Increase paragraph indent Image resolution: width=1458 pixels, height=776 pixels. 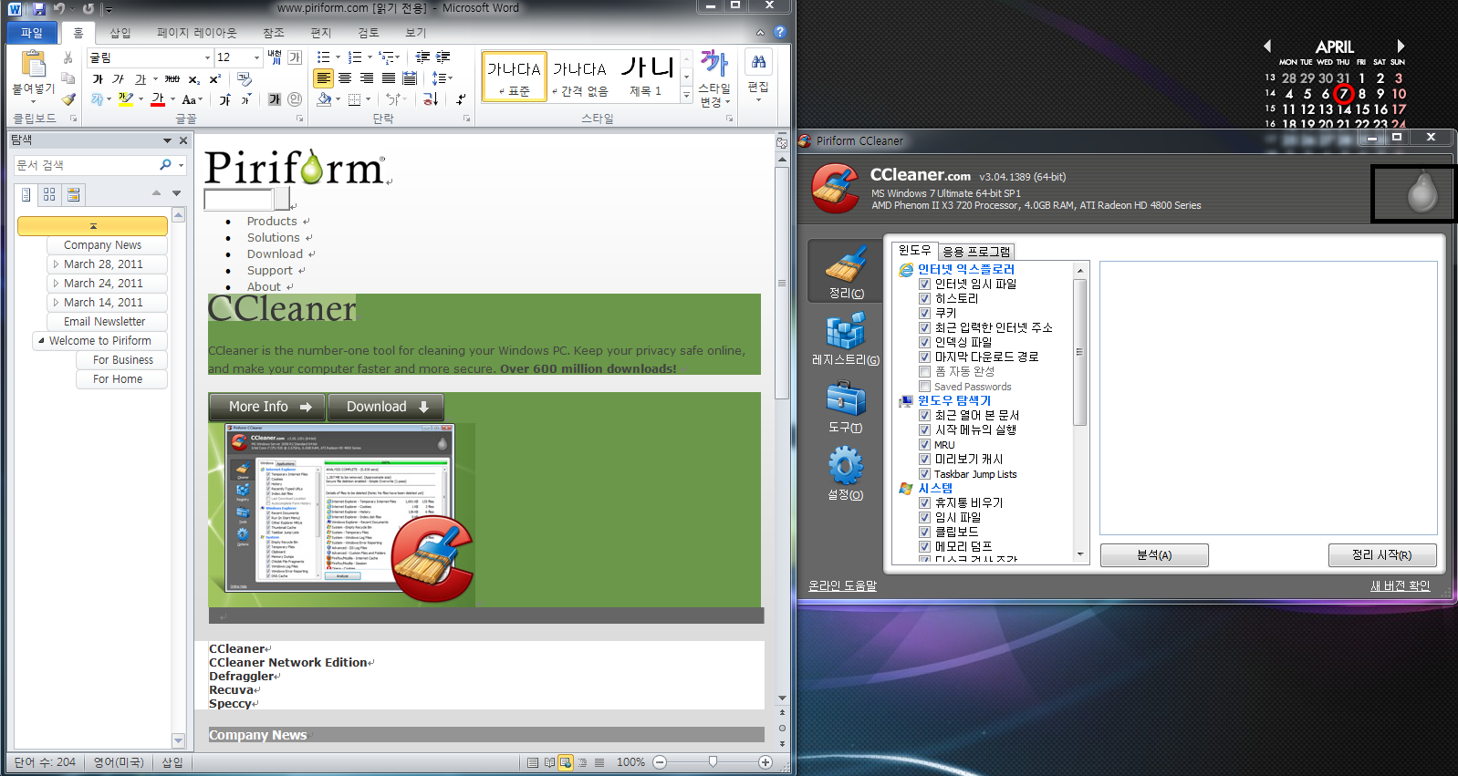[x=443, y=57]
